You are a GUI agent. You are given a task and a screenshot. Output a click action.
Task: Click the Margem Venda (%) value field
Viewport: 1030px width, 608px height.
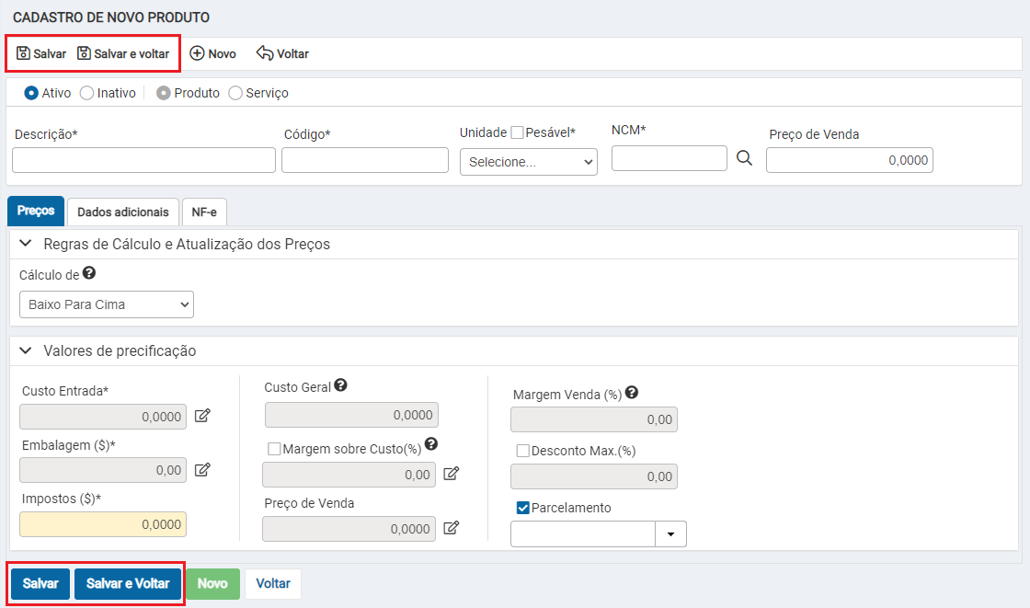pyautogui.click(x=594, y=420)
